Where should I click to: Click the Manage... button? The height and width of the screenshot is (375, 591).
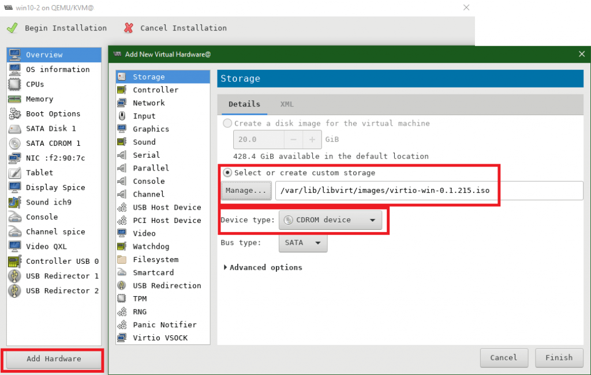[x=246, y=191]
